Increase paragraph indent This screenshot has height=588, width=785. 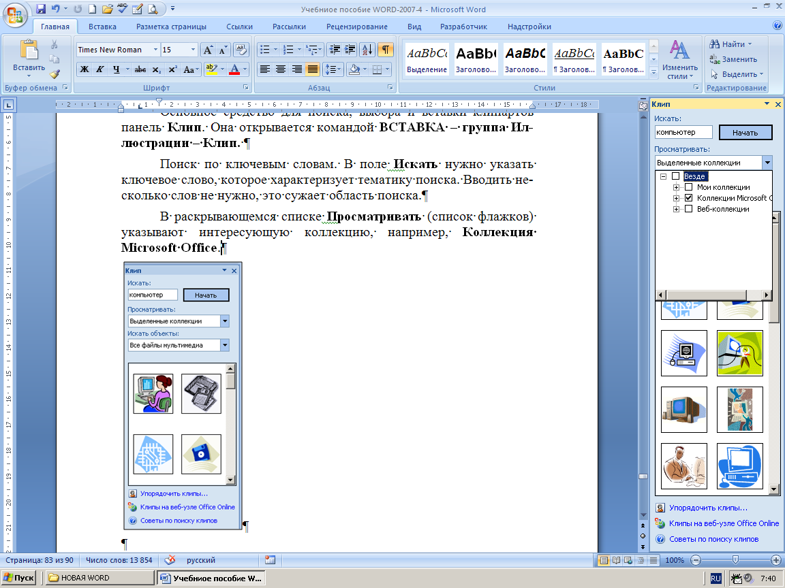click(350, 50)
